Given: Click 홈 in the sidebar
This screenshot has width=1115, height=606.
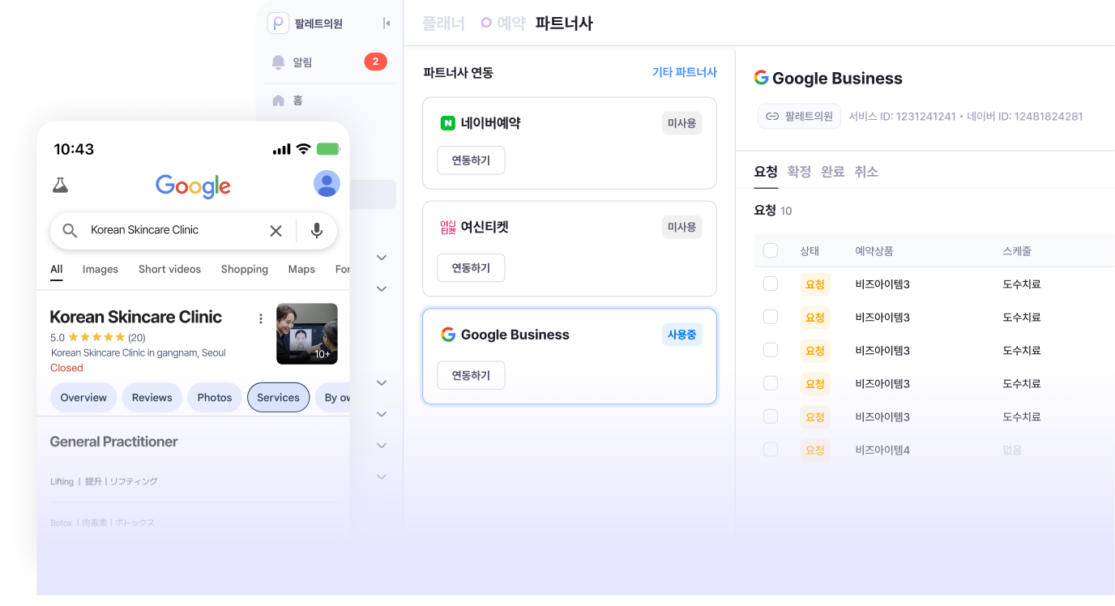Looking at the screenshot, I should click(x=297, y=100).
